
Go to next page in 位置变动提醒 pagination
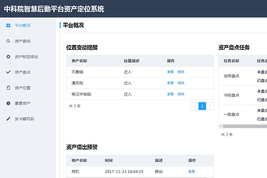point(210,106)
